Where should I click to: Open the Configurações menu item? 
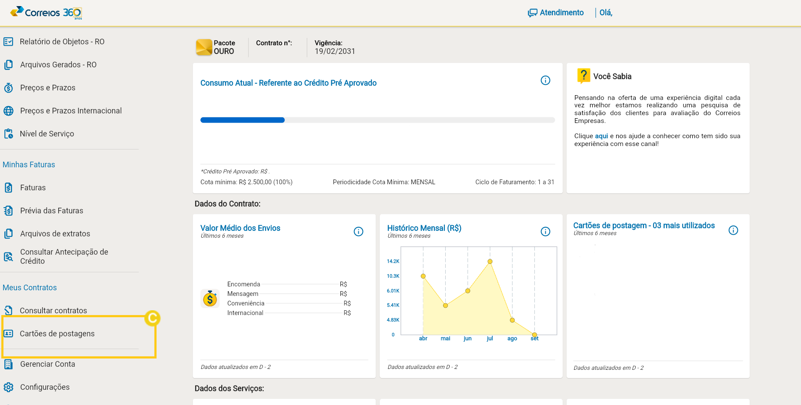point(45,387)
